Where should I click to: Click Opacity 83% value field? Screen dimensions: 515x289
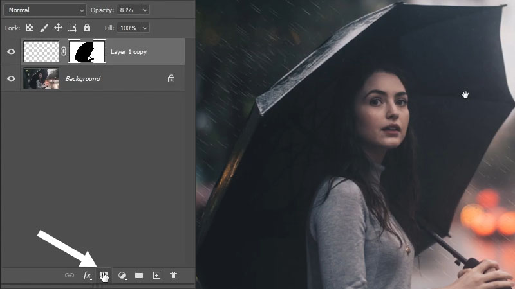[128, 10]
